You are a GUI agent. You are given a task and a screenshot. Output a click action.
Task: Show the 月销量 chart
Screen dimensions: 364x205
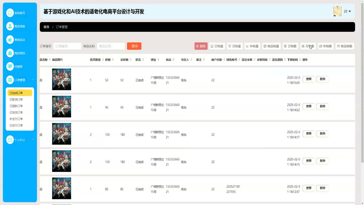tap(235, 46)
